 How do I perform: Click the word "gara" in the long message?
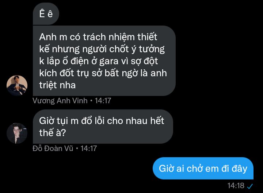click(x=109, y=61)
